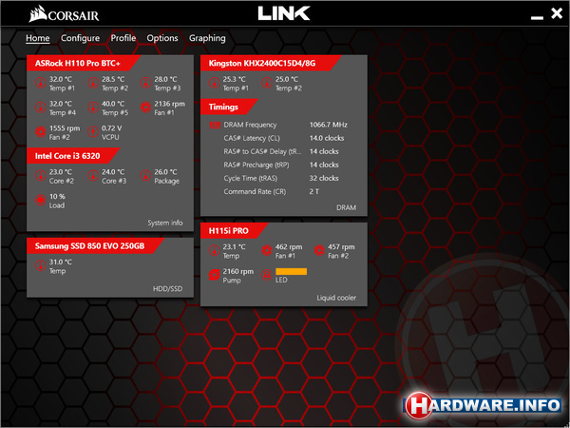Screen dimensions: 570x428
Task: Open the Home tab
Action: (x=37, y=38)
